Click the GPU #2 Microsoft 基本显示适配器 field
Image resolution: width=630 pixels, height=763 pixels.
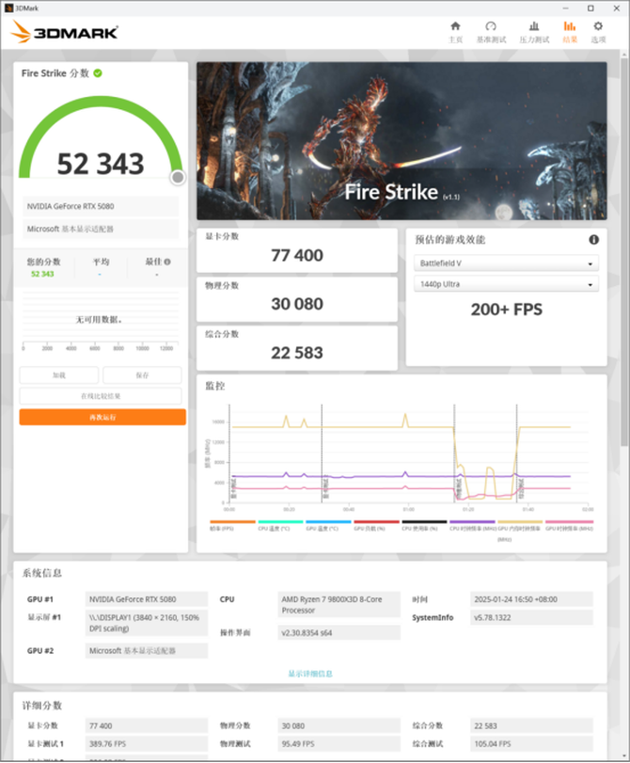click(x=147, y=651)
